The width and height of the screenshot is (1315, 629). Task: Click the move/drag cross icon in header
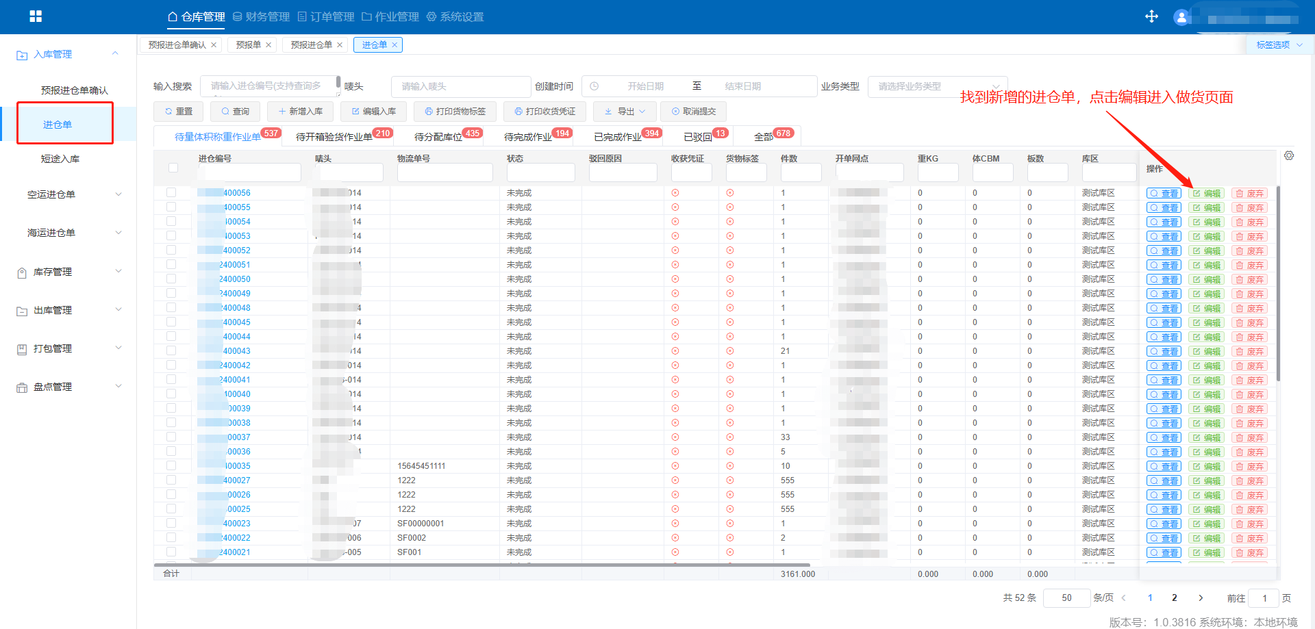coord(1151,16)
